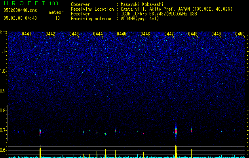Click the 0.6 kHz axis label

(3, 150)
